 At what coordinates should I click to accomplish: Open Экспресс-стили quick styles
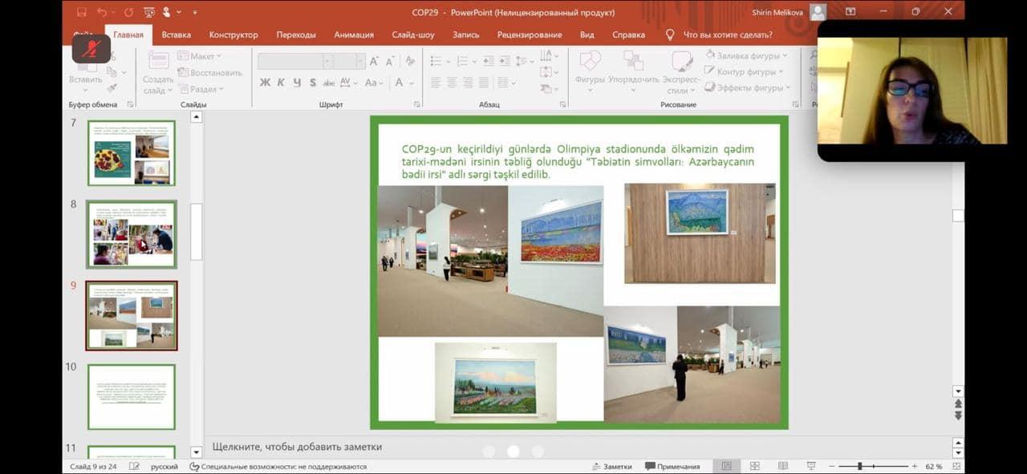pos(681,72)
